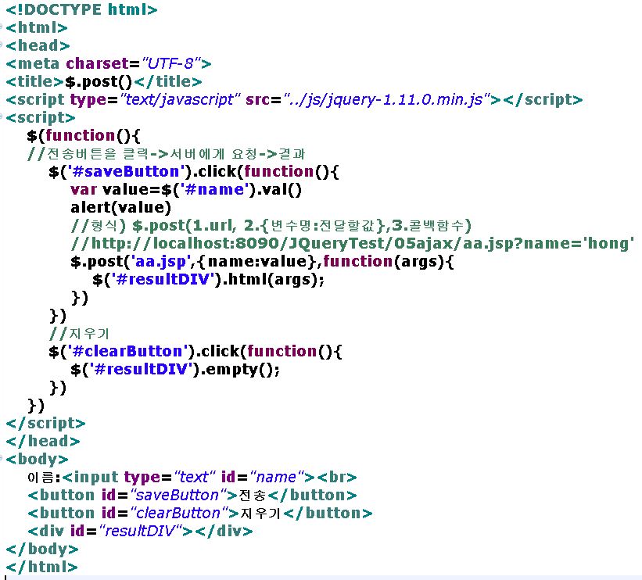Viewport: 642px width, 580px height.
Task: Click the //http://localhost:8090 URL comment
Action: click(353, 244)
